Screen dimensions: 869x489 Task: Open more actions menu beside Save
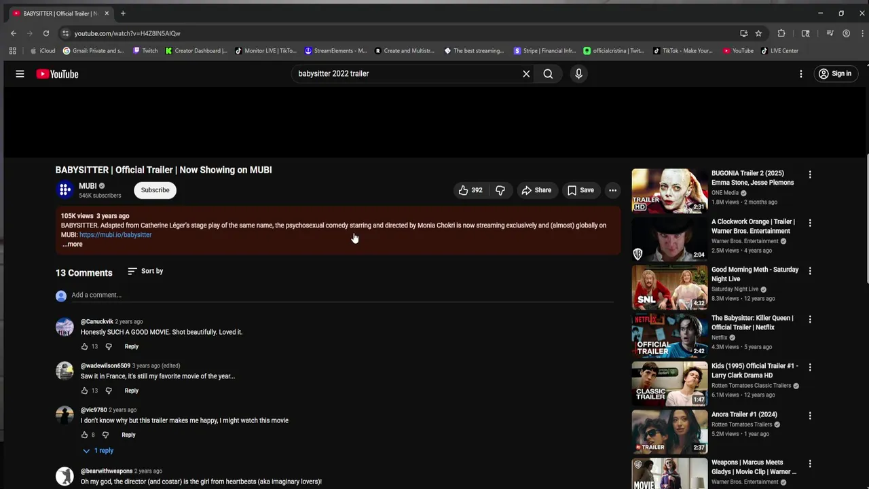point(612,190)
